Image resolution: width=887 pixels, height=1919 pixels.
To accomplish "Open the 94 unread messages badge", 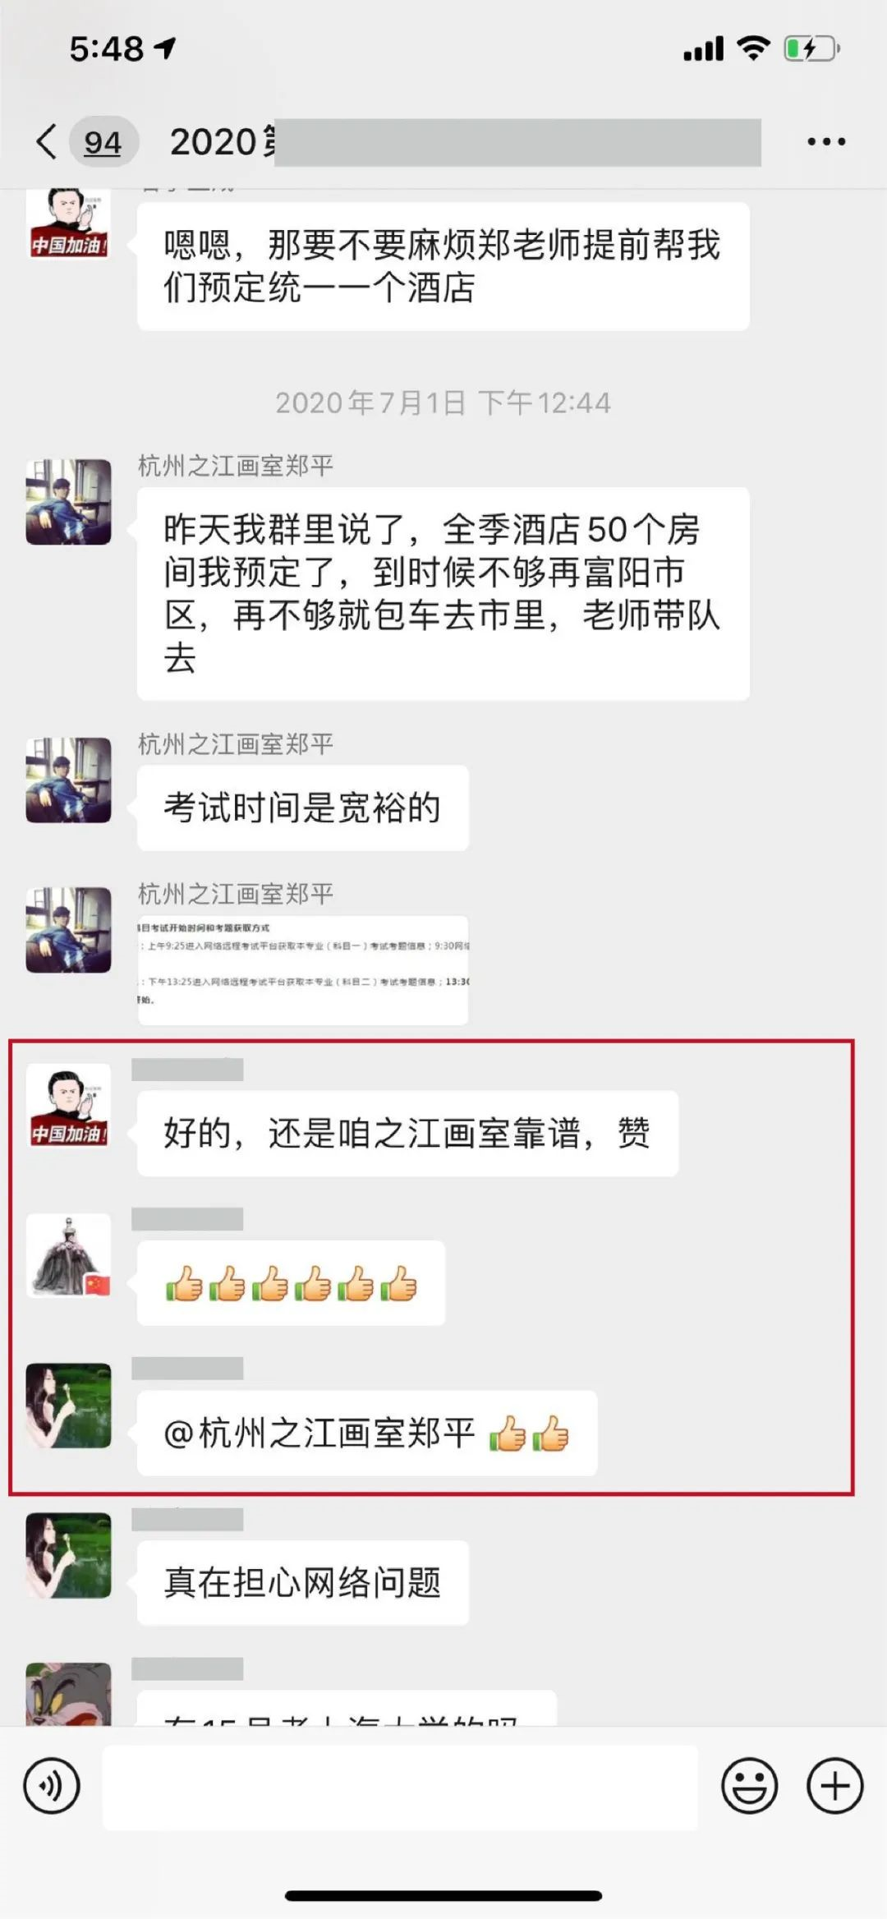I will [103, 142].
